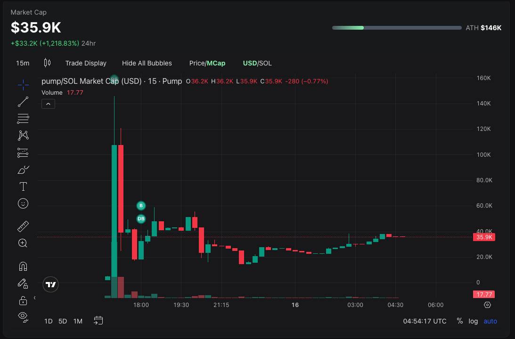This screenshot has height=339, width=515.
Task: Select the crosshair cursor tool
Action: [x=23, y=85]
